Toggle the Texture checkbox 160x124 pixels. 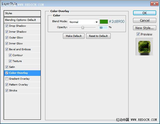[x=10, y=61]
